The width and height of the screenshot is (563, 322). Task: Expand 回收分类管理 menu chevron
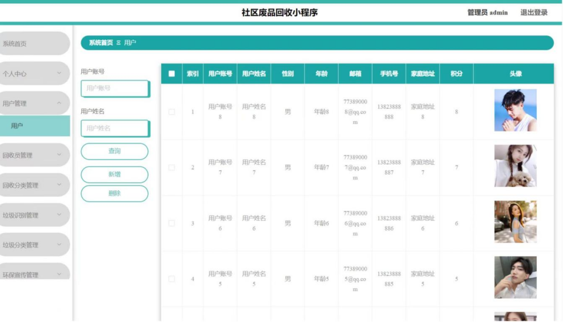pos(59,185)
